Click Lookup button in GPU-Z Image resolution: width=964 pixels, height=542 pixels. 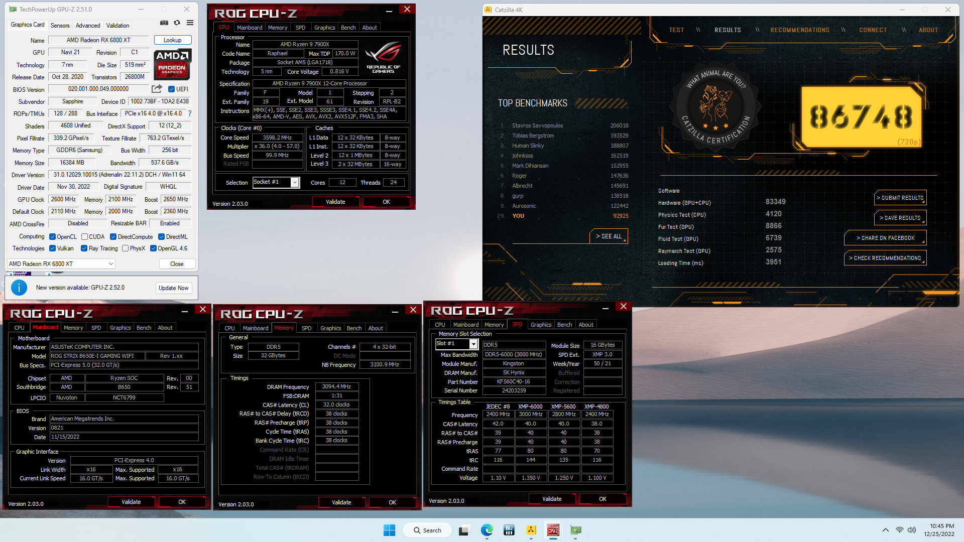click(x=172, y=40)
